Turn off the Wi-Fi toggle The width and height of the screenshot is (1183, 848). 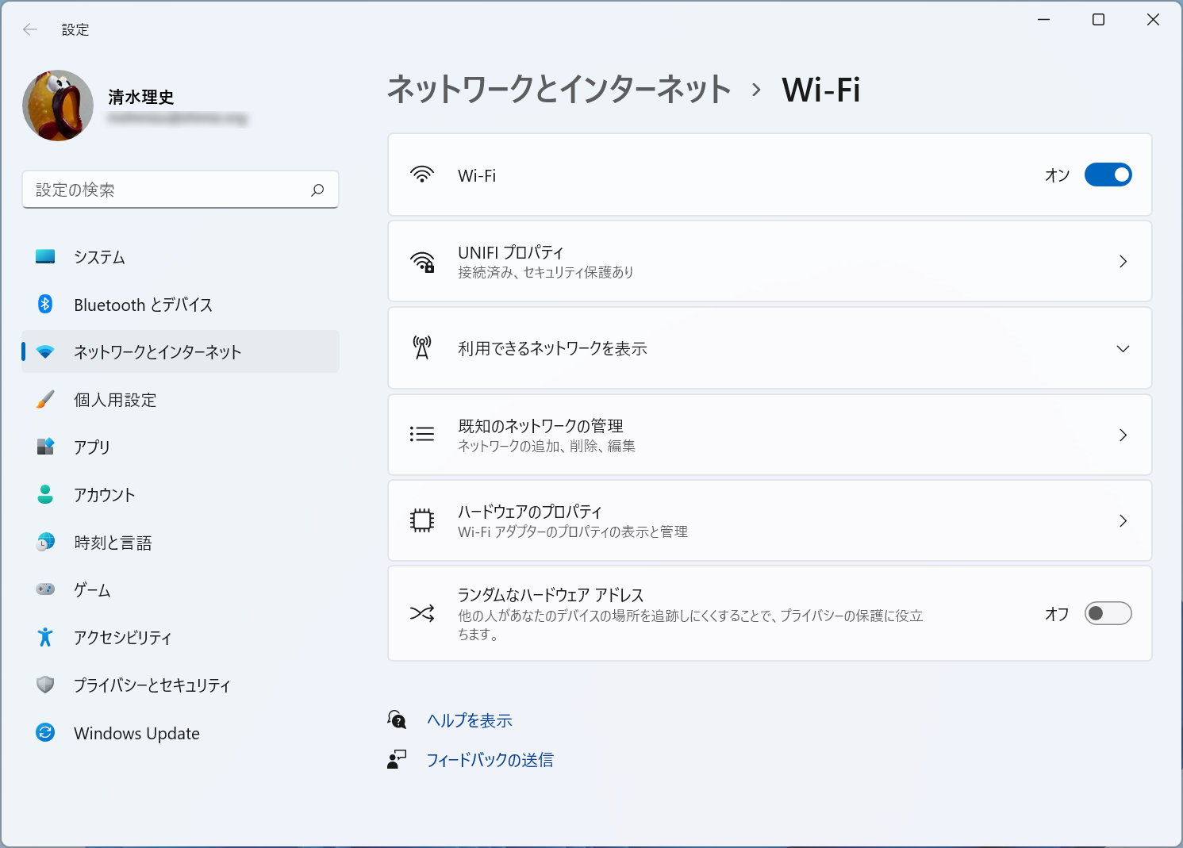pos(1108,175)
